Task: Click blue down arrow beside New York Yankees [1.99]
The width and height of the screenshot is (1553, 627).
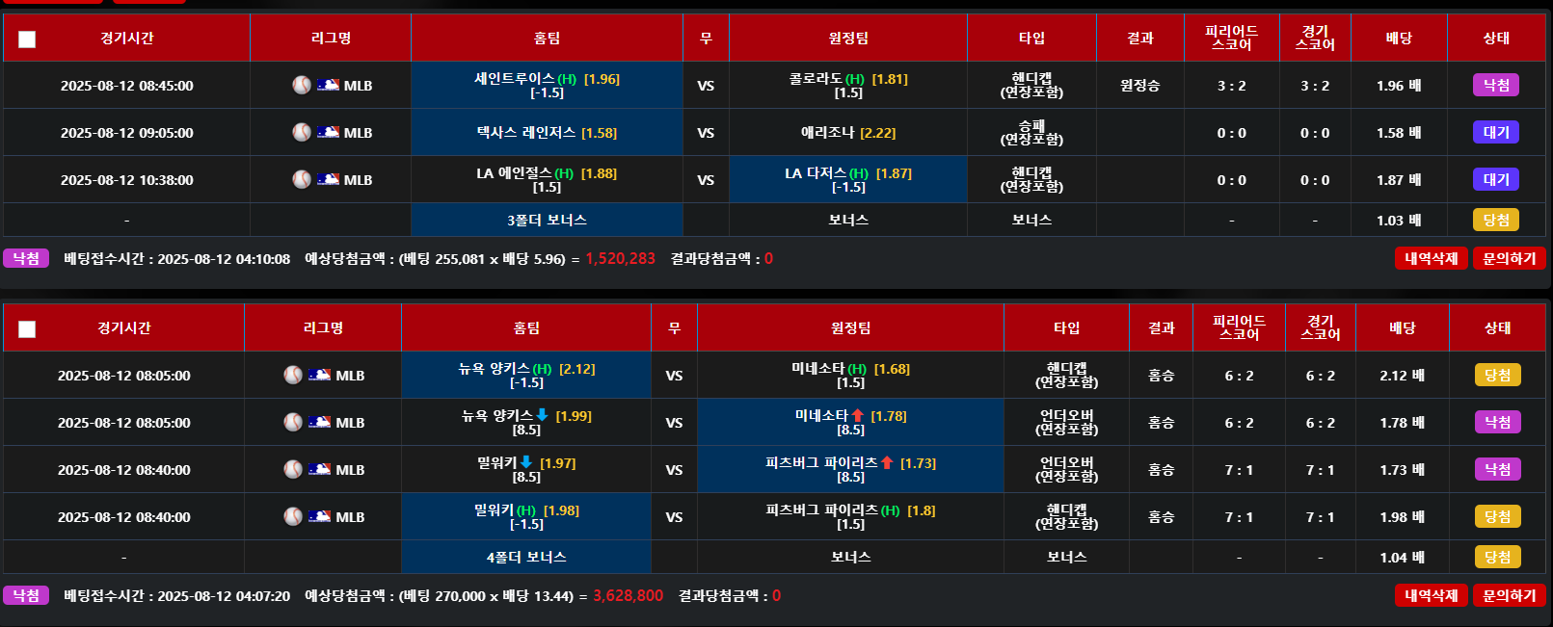Action: [542, 415]
